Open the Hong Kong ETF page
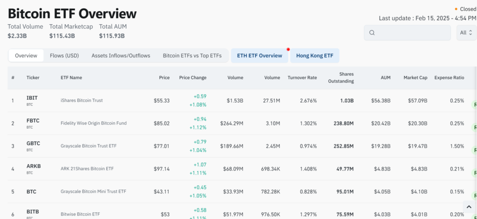This screenshot has height=219, width=477. tap(314, 55)
